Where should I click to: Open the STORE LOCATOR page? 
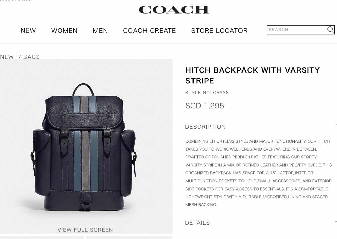(x=219, y=31)
